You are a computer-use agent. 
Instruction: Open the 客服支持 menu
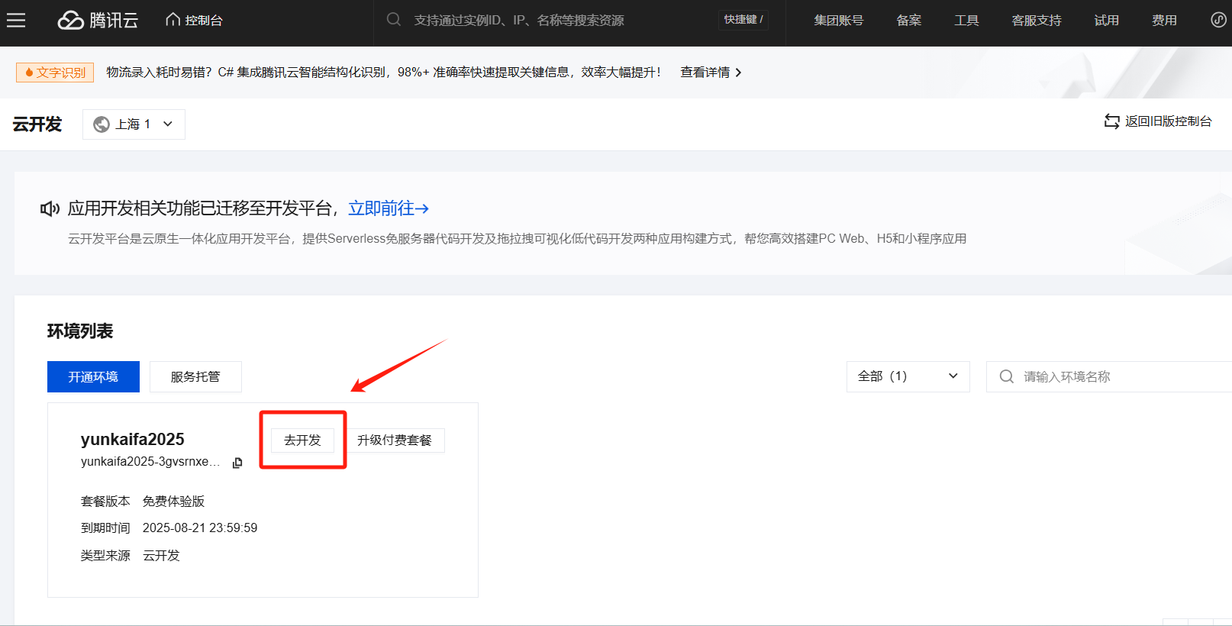pyautogui.click(x=1037, y=21)
